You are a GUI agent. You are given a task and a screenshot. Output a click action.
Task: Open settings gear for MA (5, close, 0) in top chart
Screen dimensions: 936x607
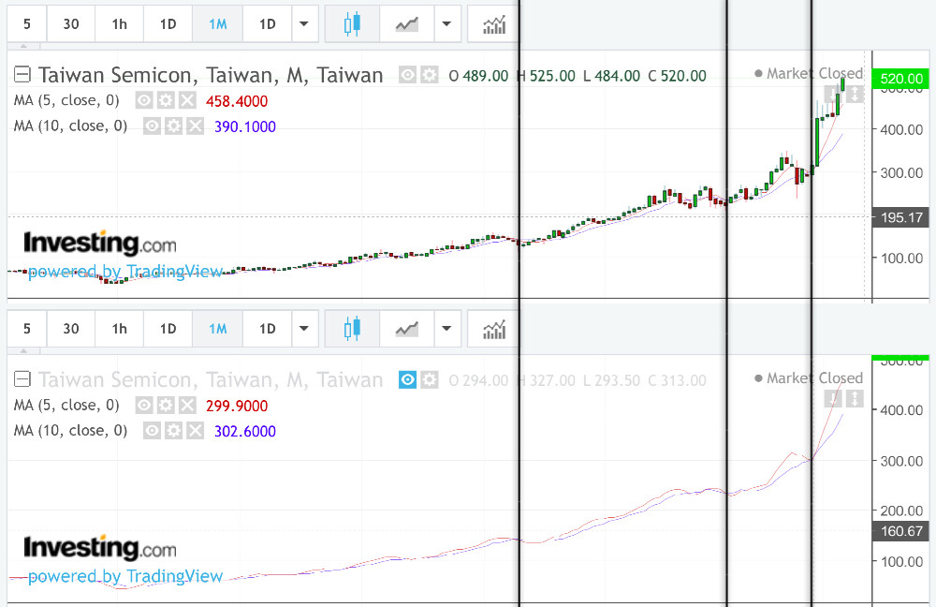[x=166, y=100]
